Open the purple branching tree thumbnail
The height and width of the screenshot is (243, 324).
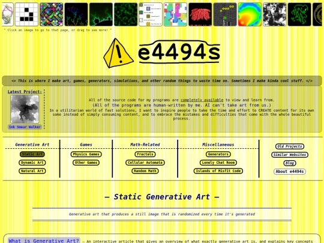(76, 14)
